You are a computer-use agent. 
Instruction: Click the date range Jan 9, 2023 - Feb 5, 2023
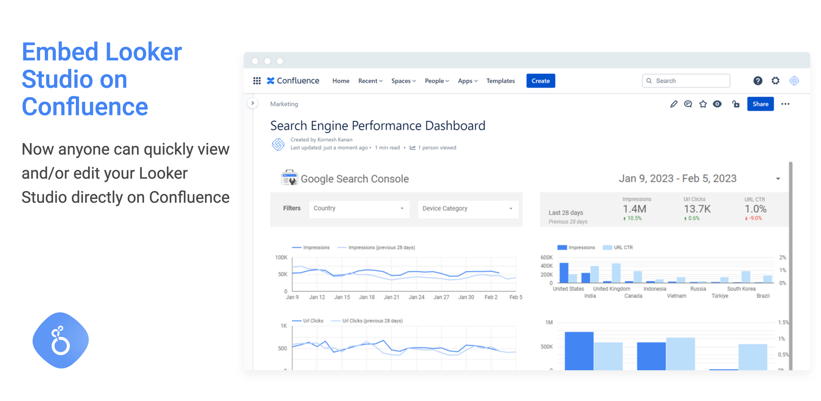[677, 179]
